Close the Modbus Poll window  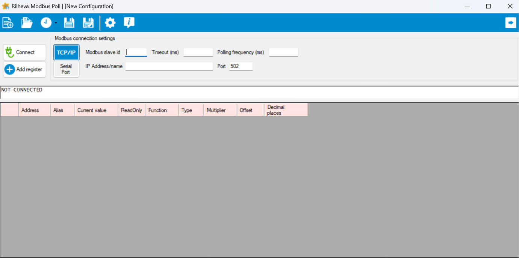pos(510,6)
